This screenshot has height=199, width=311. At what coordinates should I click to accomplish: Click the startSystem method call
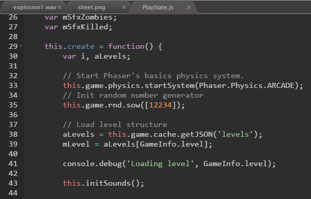169,86
